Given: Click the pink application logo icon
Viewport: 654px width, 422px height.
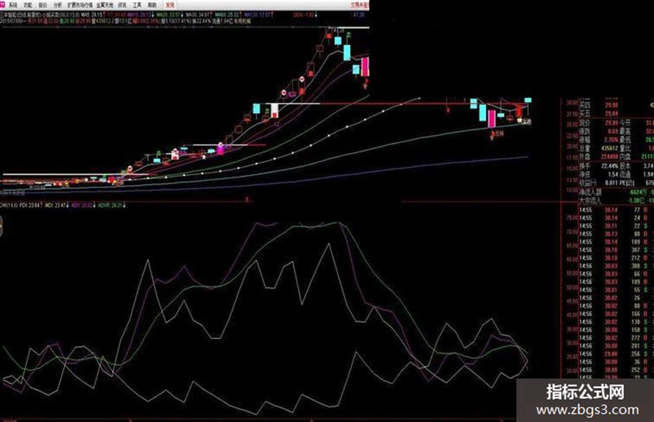Looking at the screenshot, I should point(3,5).
